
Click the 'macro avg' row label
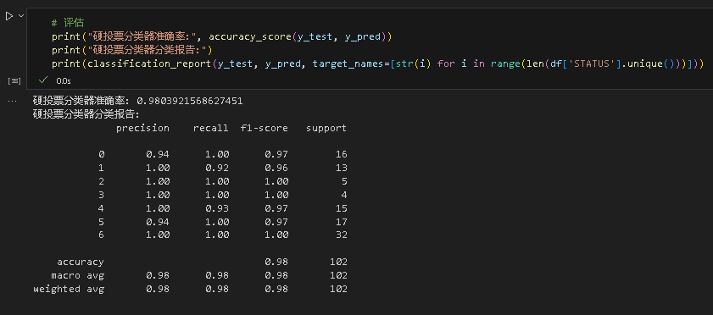click(x=77, y=275)
